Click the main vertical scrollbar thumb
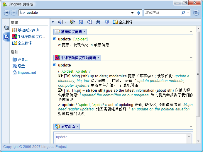The height and width of the screenshot is (152, 203). click(x=198, y=74)
